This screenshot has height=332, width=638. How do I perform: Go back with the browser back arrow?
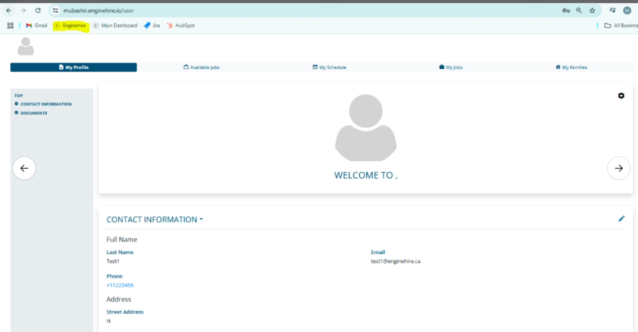tap(8, 11)
